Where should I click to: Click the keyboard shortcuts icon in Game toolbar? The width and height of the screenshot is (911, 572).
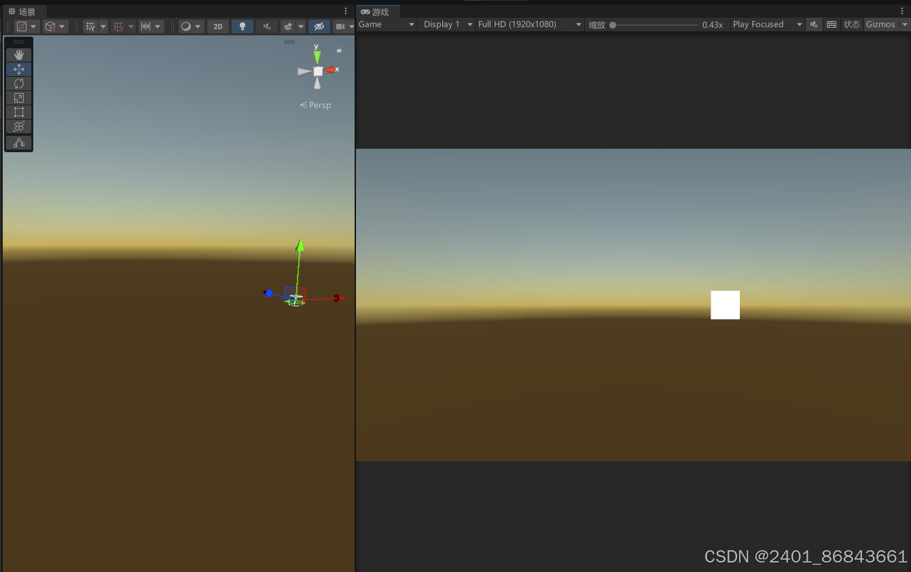tap(832, 24)
